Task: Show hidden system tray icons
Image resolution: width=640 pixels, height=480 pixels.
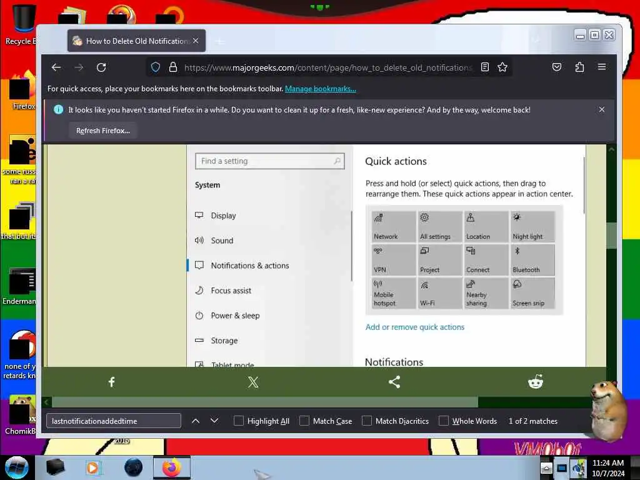Action: click(x=546, y=467)
